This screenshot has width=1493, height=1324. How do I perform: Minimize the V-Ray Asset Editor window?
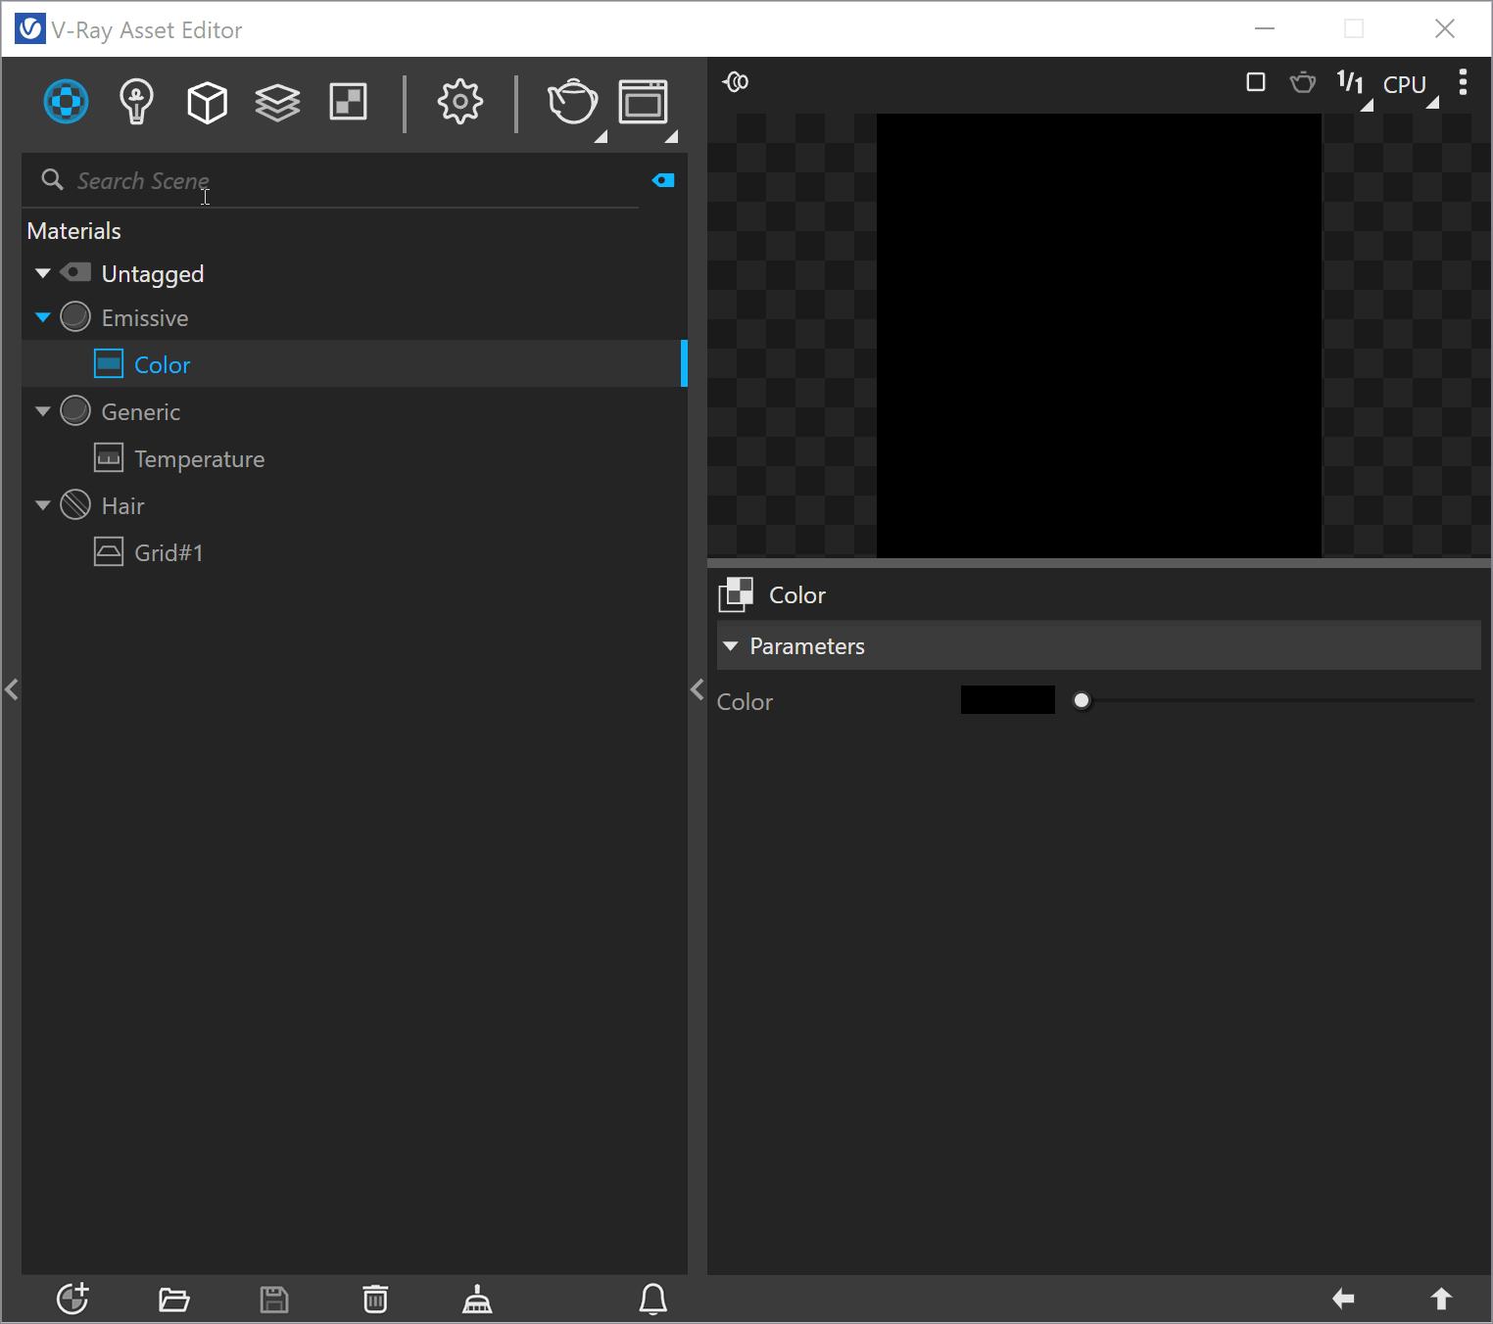tap(1265, 28)
